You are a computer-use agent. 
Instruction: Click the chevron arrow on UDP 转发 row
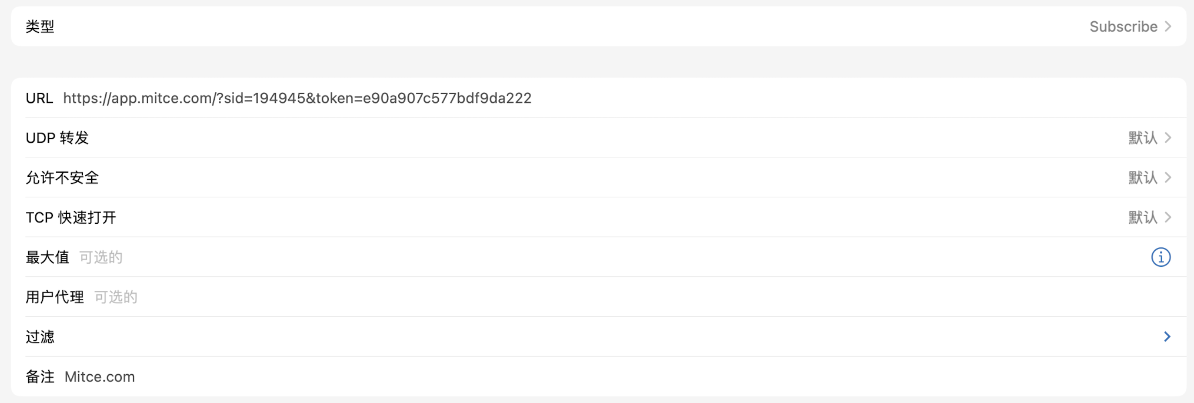[1168, 138]
